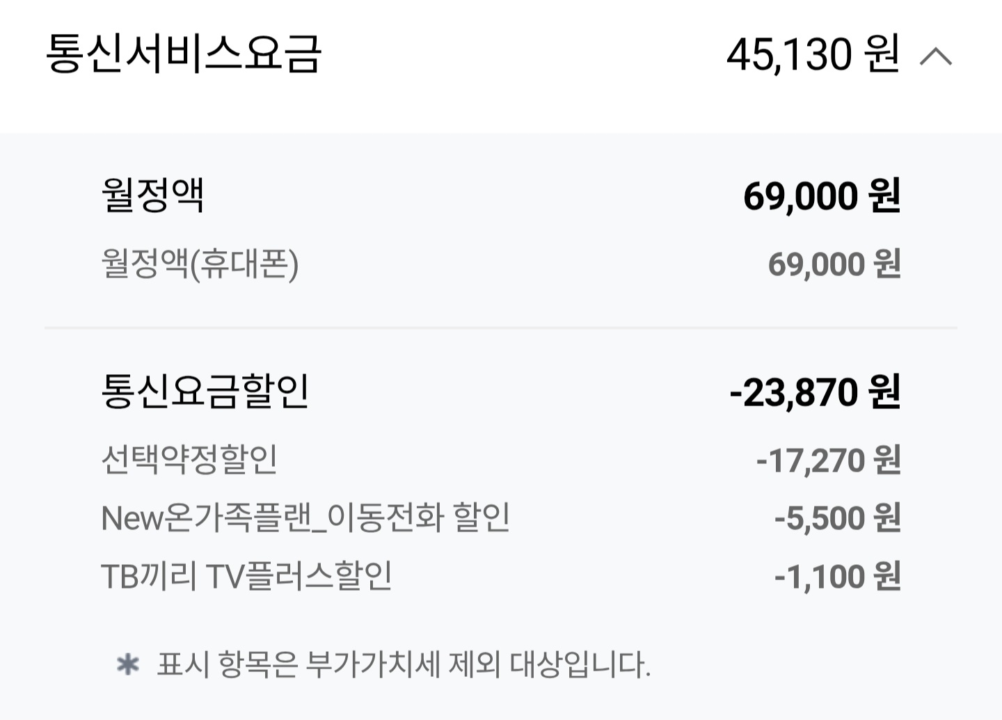Click the asterisk footnote marker icon
Screen dimensions: 1002x720
point(128,664)
